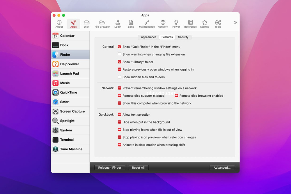The width and height of the screenshot is (291, 194).
Task: Toggle Allow text selection in QuickLook
Action: point(120,114)
